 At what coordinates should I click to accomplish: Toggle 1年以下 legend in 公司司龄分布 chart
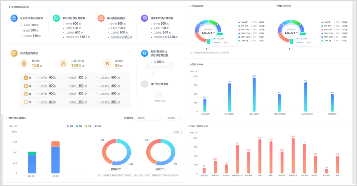pos(243,22)
